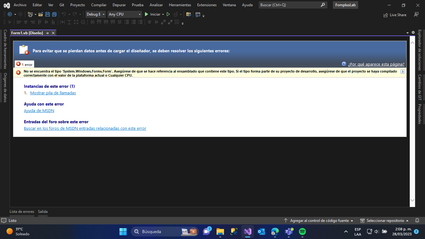Open the Archivo menu
Viewport: 425px width, 239px height.
click(20, 5)
